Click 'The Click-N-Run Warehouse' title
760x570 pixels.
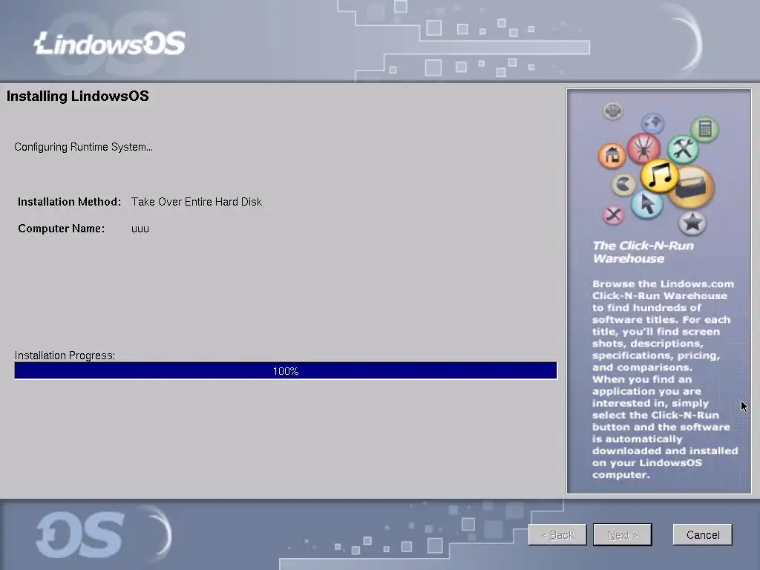tap(643, 252)
